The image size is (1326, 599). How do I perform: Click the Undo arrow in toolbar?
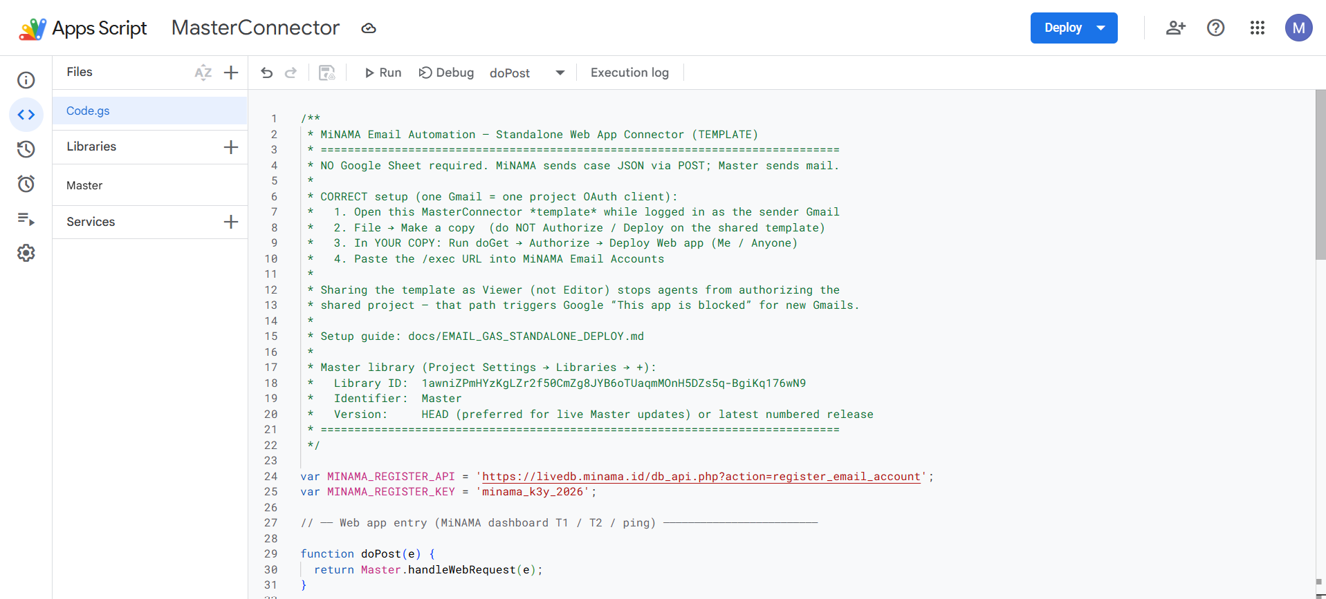pos(267,73)
